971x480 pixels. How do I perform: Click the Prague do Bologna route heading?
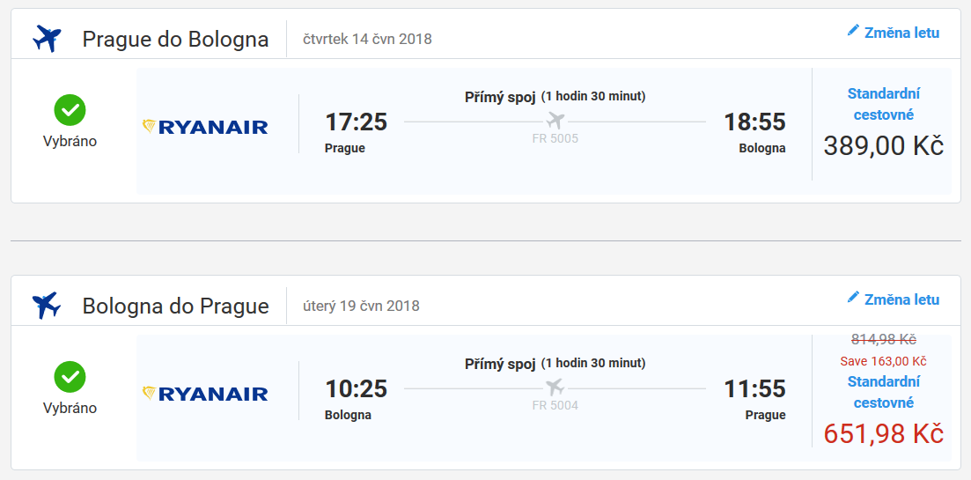(175, 39)
